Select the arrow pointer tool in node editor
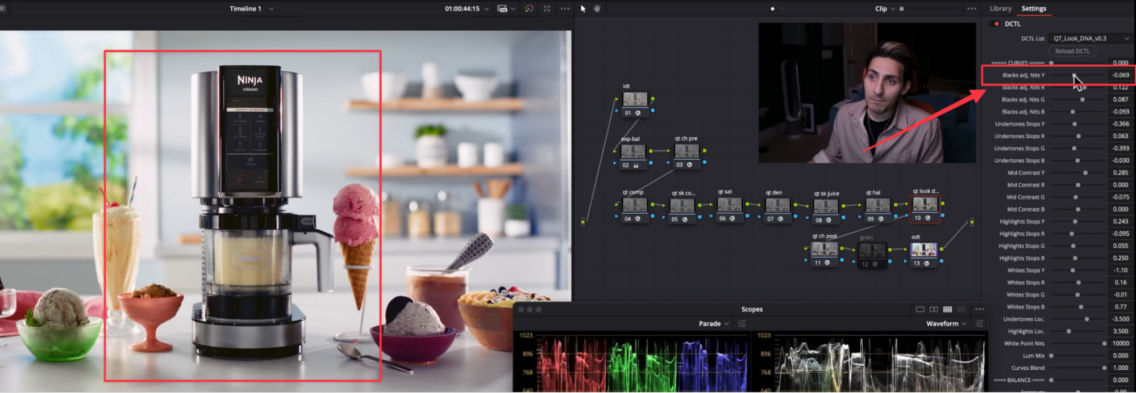1136x393 pixels. click(x=583, y=9)
